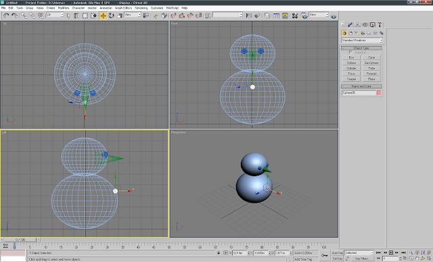Collapse the Object Type rollout
This screenshot has width=433, height=262.
pyautogui.click(x=361, y=48)
